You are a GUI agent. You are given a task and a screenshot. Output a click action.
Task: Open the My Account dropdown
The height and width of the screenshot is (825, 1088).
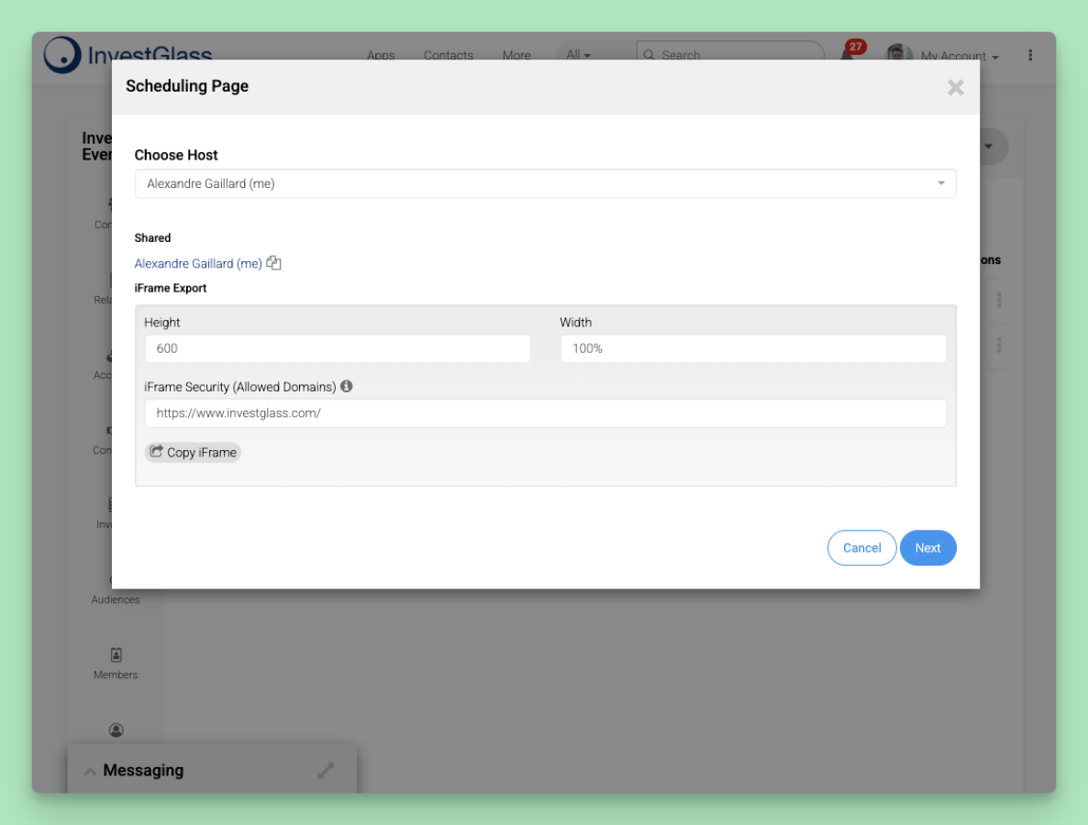(x=959, y=56)
